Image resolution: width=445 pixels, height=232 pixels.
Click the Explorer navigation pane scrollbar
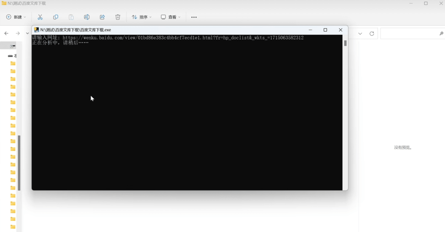[19, 163]
